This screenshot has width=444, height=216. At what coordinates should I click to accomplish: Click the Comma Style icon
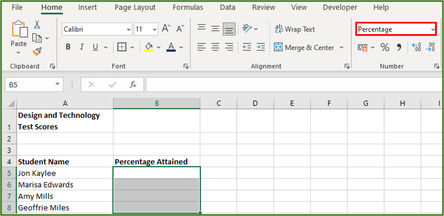399,47
